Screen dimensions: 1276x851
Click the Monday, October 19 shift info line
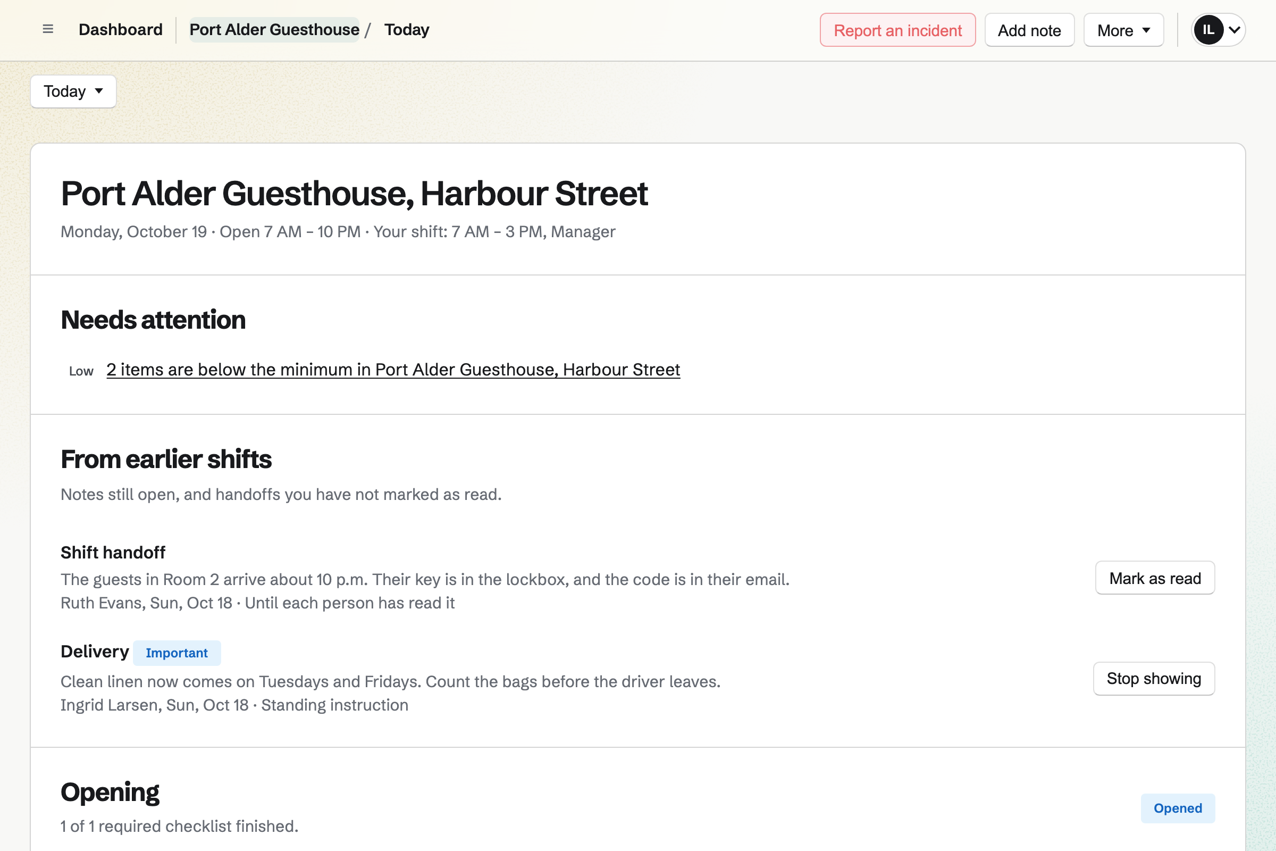(x=338, y=232)
